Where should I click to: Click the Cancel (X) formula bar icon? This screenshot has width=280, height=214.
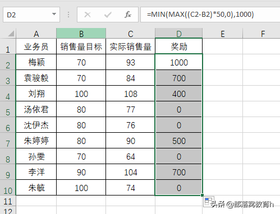pyautogui.click(x=88, y=15)
